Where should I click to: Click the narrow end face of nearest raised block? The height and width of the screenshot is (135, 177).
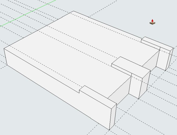[x=113, y=117]
